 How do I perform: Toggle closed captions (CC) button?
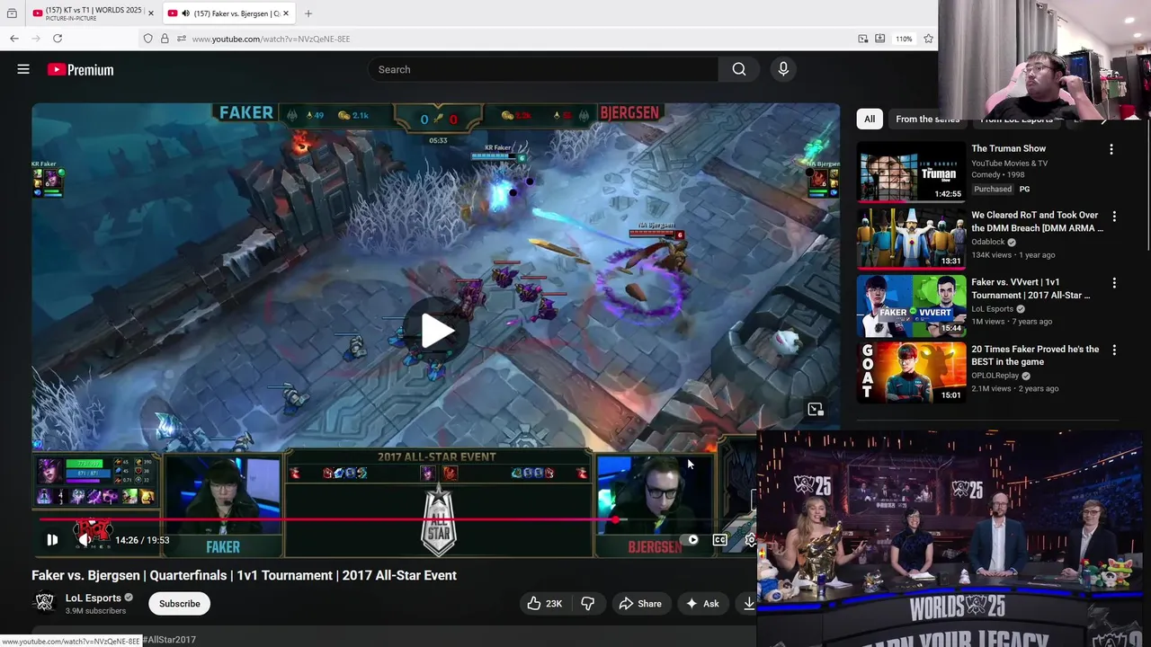(720, 540)
